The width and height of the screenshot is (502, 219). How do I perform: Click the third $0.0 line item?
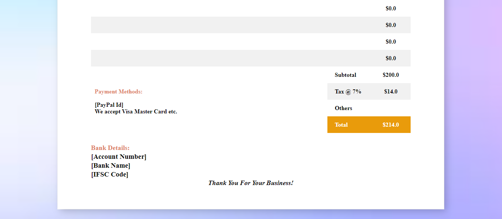391,41
